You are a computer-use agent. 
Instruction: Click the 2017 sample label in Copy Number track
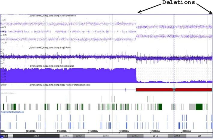pos(4,85)
